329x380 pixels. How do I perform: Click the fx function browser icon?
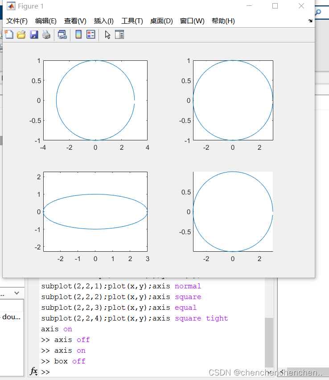(33, 371)
